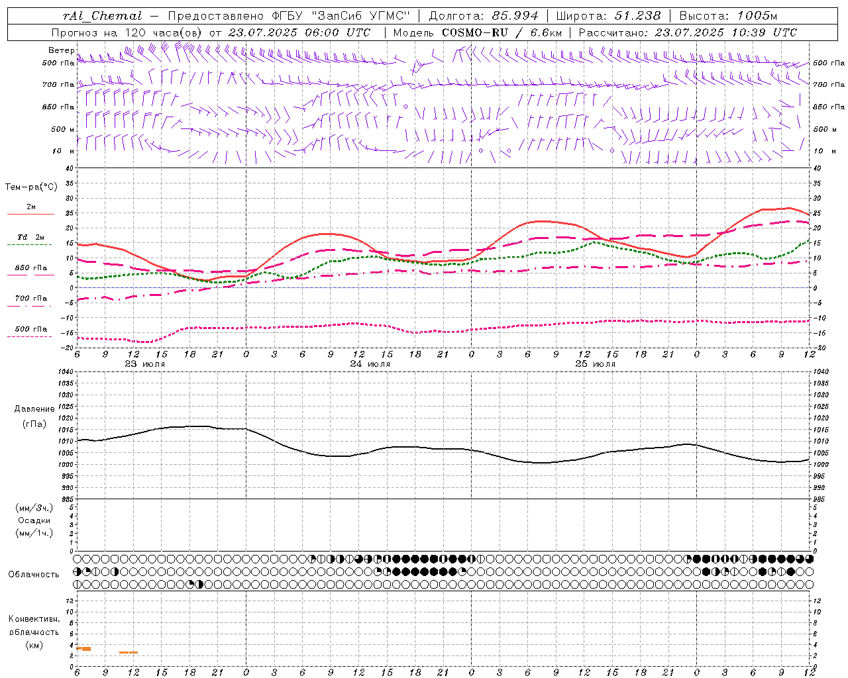This screenshot has height=678, width=848.
Task: Click the Конвективн. panel label
Action: [34, 619]
